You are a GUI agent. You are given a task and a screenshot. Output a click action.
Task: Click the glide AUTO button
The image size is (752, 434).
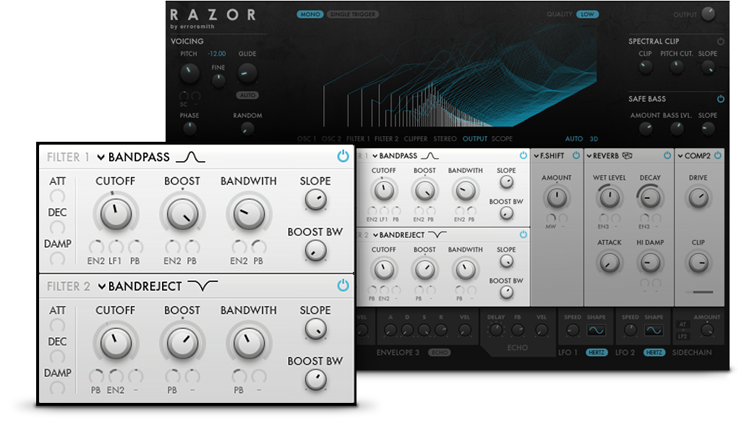[x=247, y=95]
